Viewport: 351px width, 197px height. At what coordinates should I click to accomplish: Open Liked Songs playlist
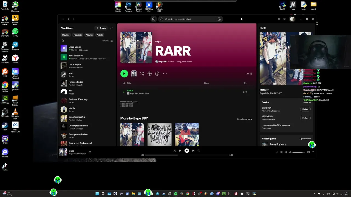(x=87, y=48)
